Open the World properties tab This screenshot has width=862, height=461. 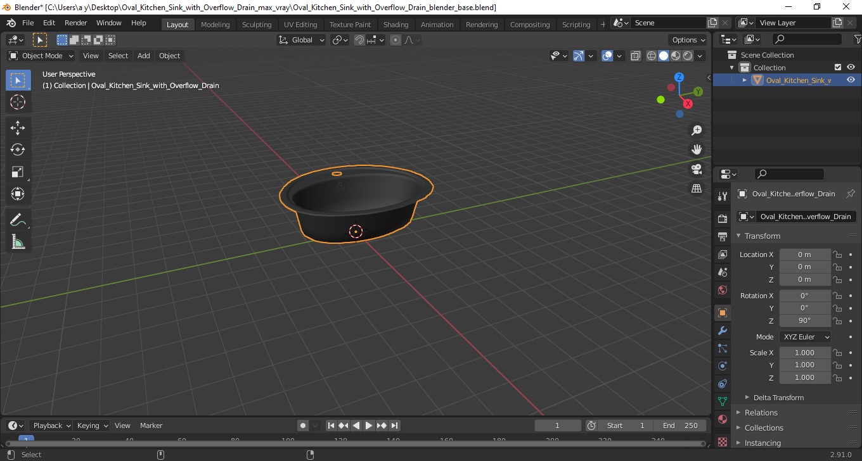coord(723,290)
